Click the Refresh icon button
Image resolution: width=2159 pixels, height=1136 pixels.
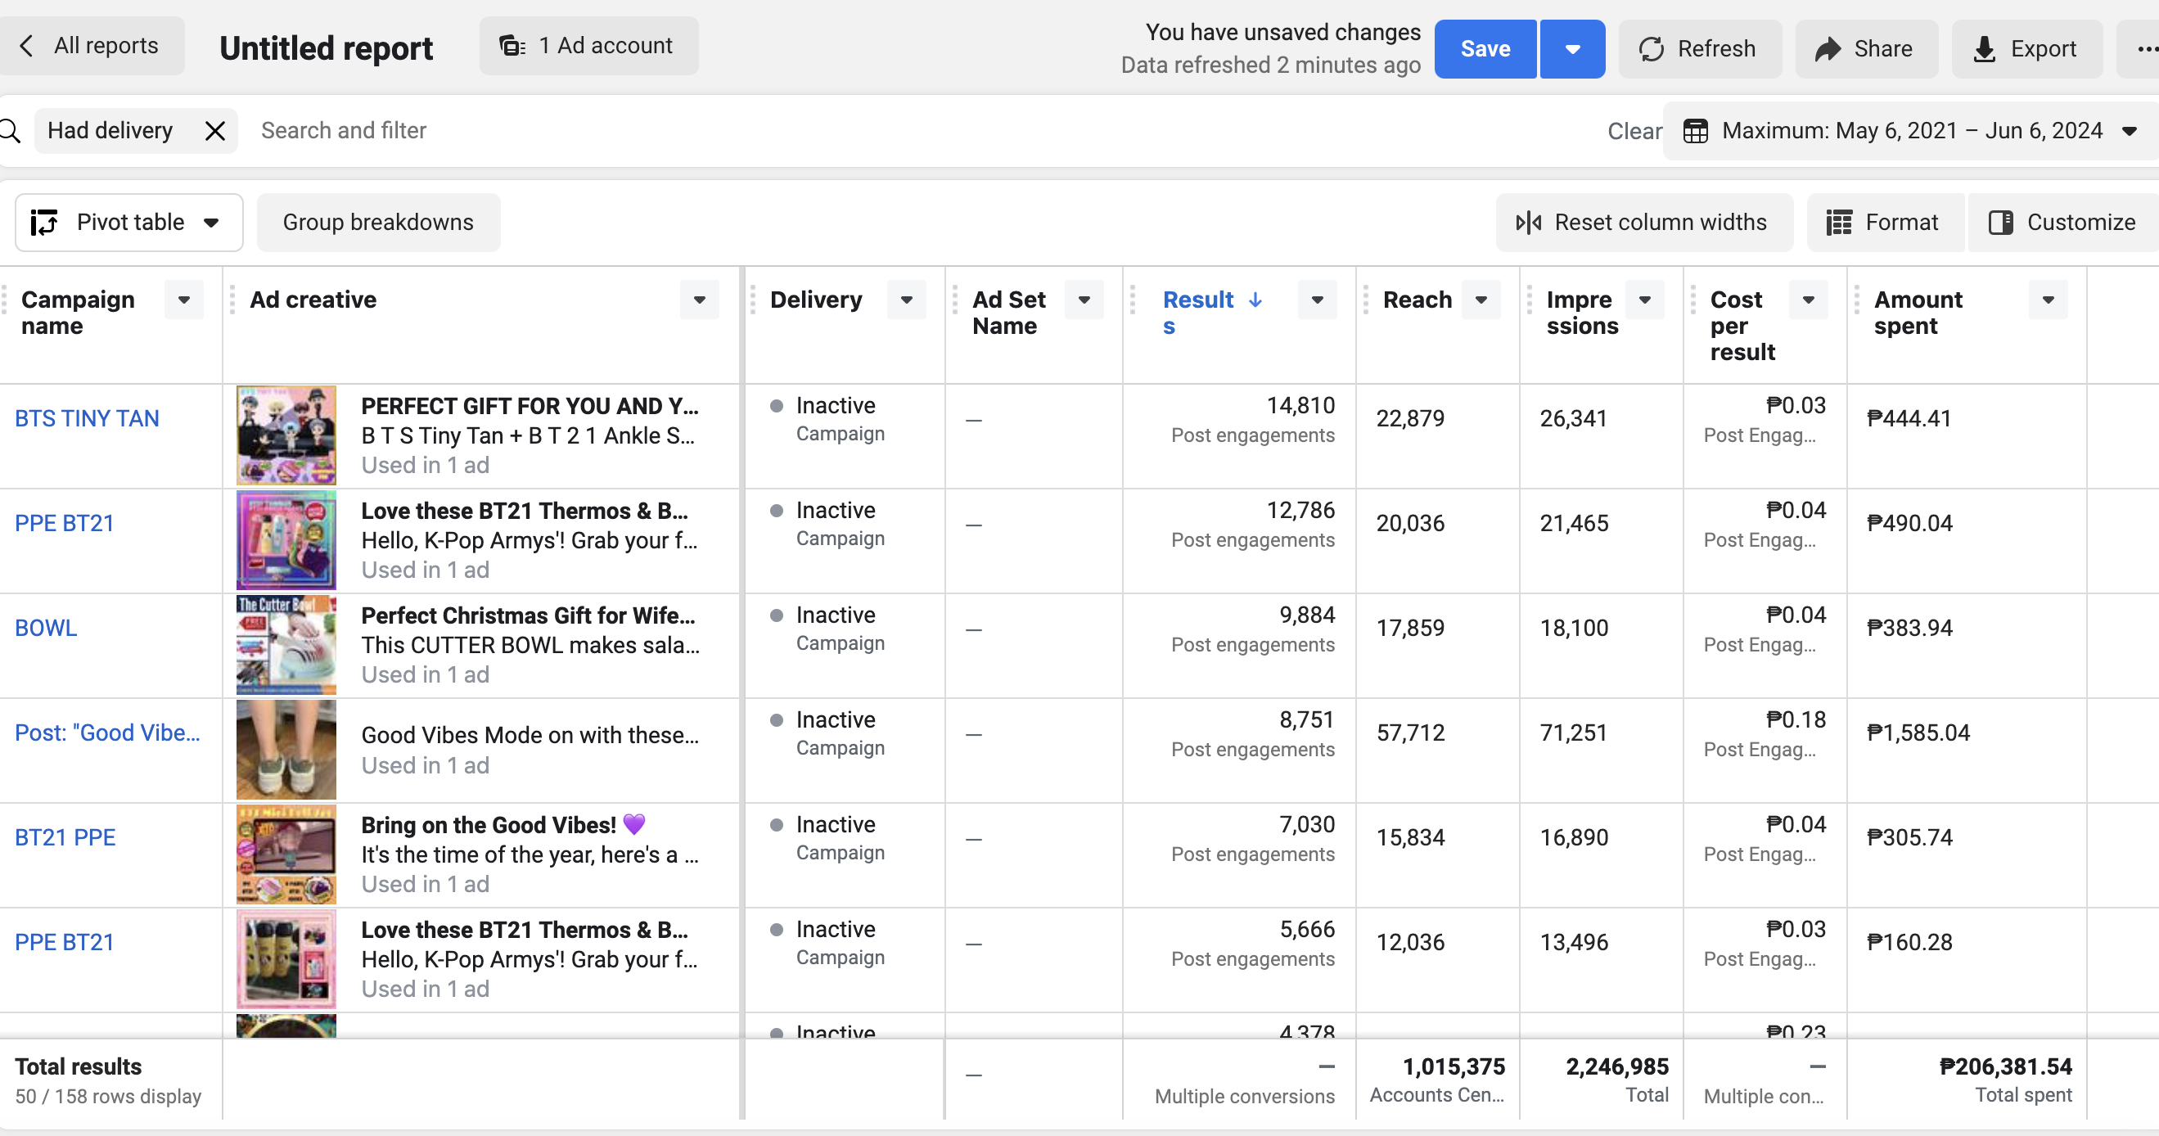coord(1651,48)
